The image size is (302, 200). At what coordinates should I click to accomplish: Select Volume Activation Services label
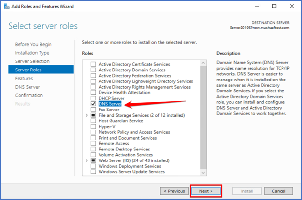[126, 155]
